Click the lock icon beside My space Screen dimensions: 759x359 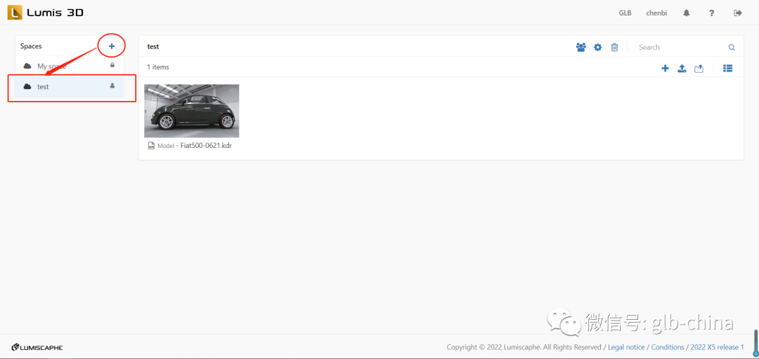(112, 65)
